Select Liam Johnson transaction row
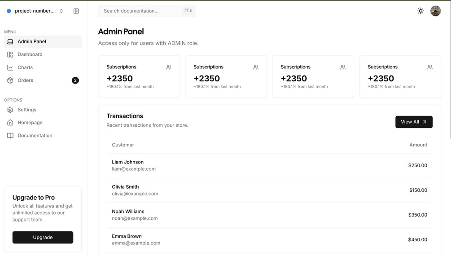451x257 pixels. (x=269, y=165)
